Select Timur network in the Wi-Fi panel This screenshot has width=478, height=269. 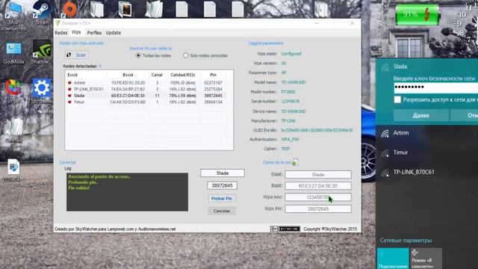pos(426,152)
